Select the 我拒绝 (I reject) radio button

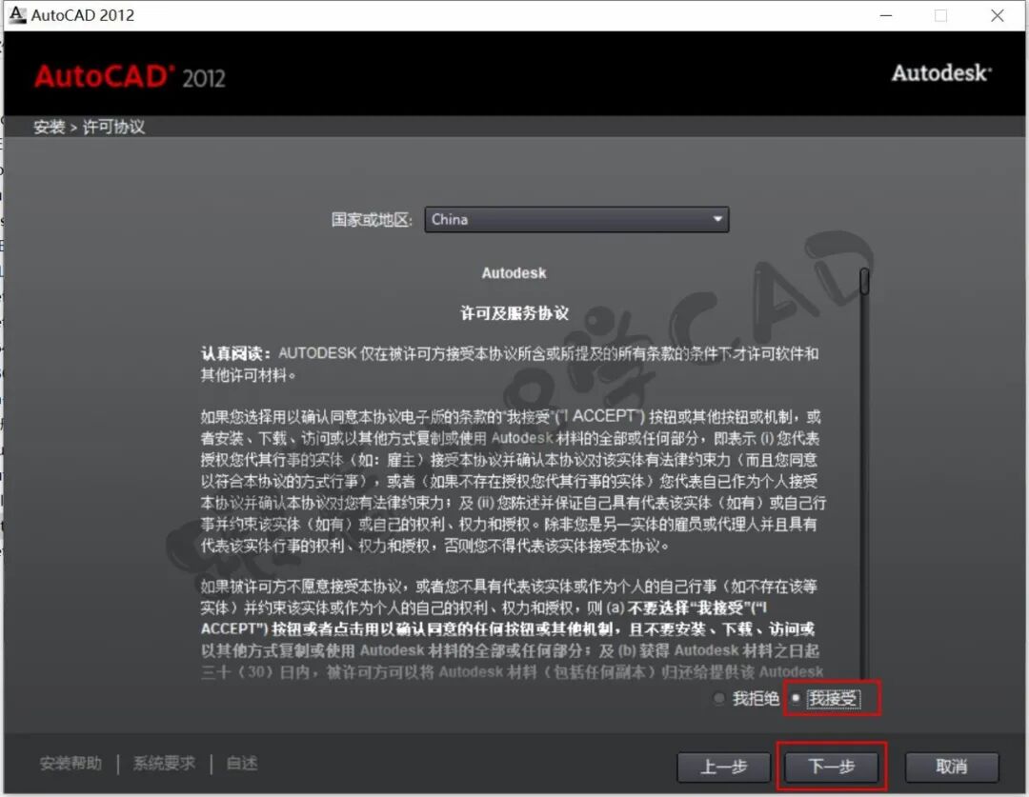point(719,699)
